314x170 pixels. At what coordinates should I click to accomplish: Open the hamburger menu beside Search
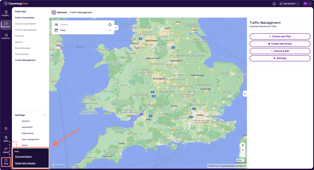point(56,25)
